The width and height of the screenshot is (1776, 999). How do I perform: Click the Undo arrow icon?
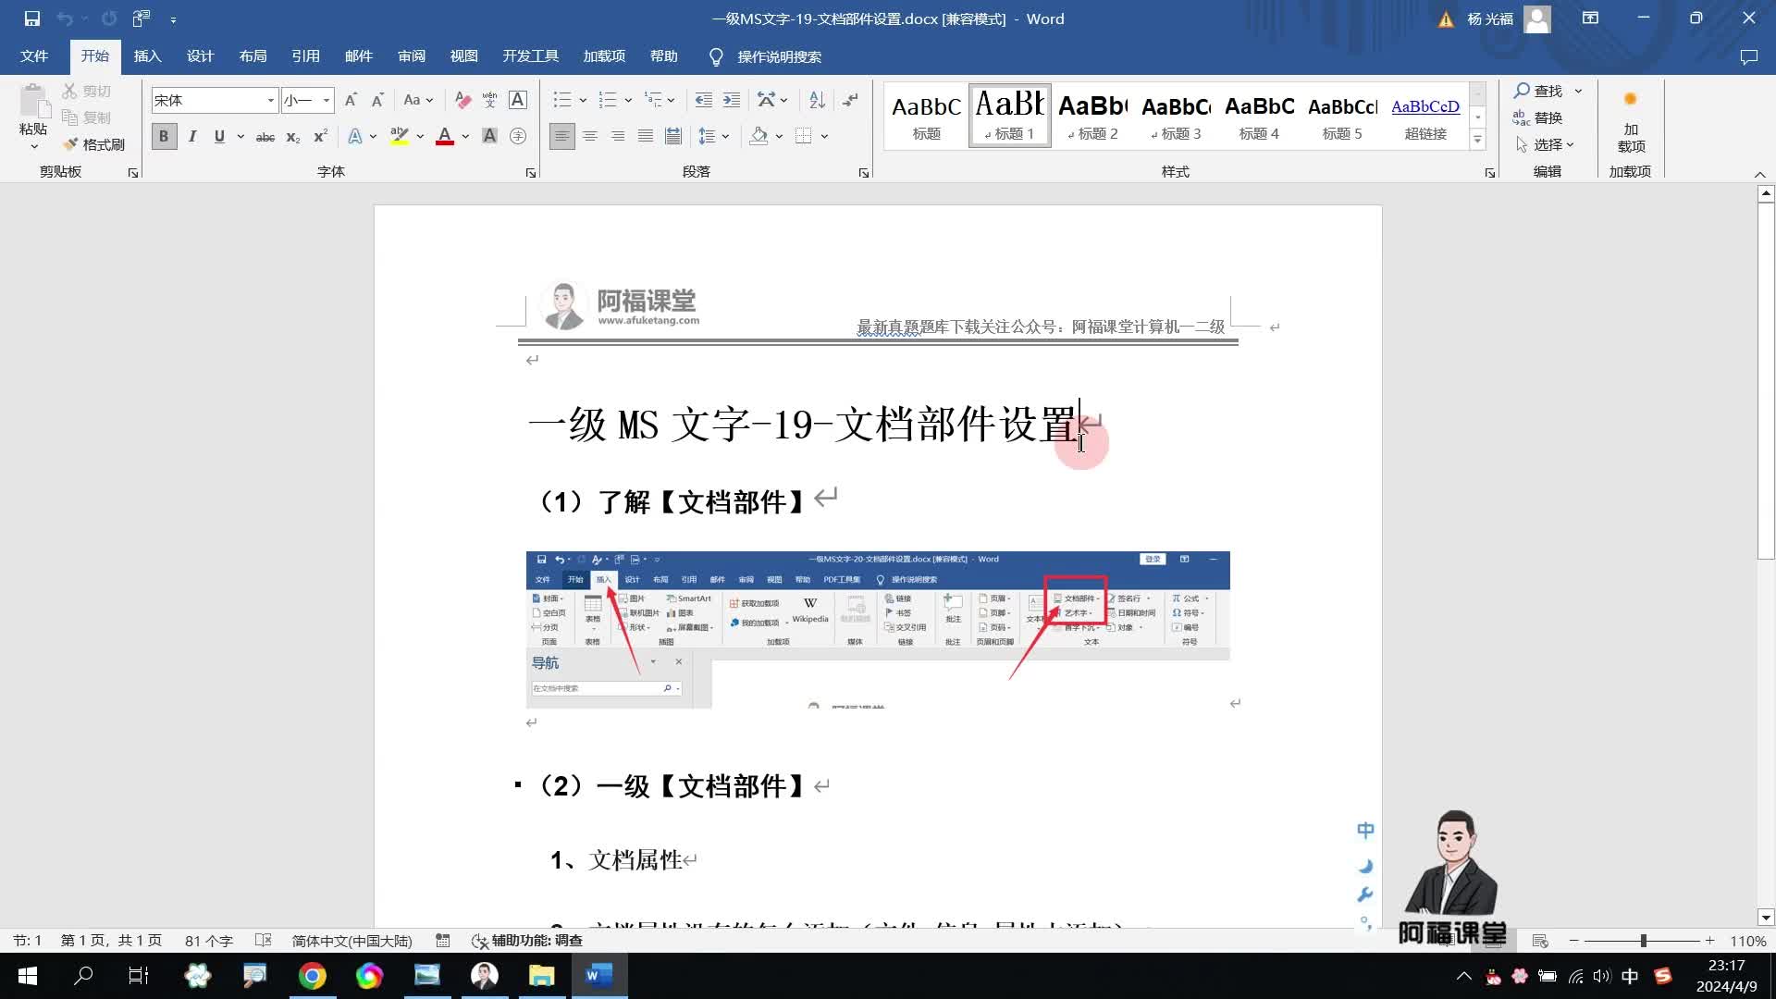[x=65, y=18]
